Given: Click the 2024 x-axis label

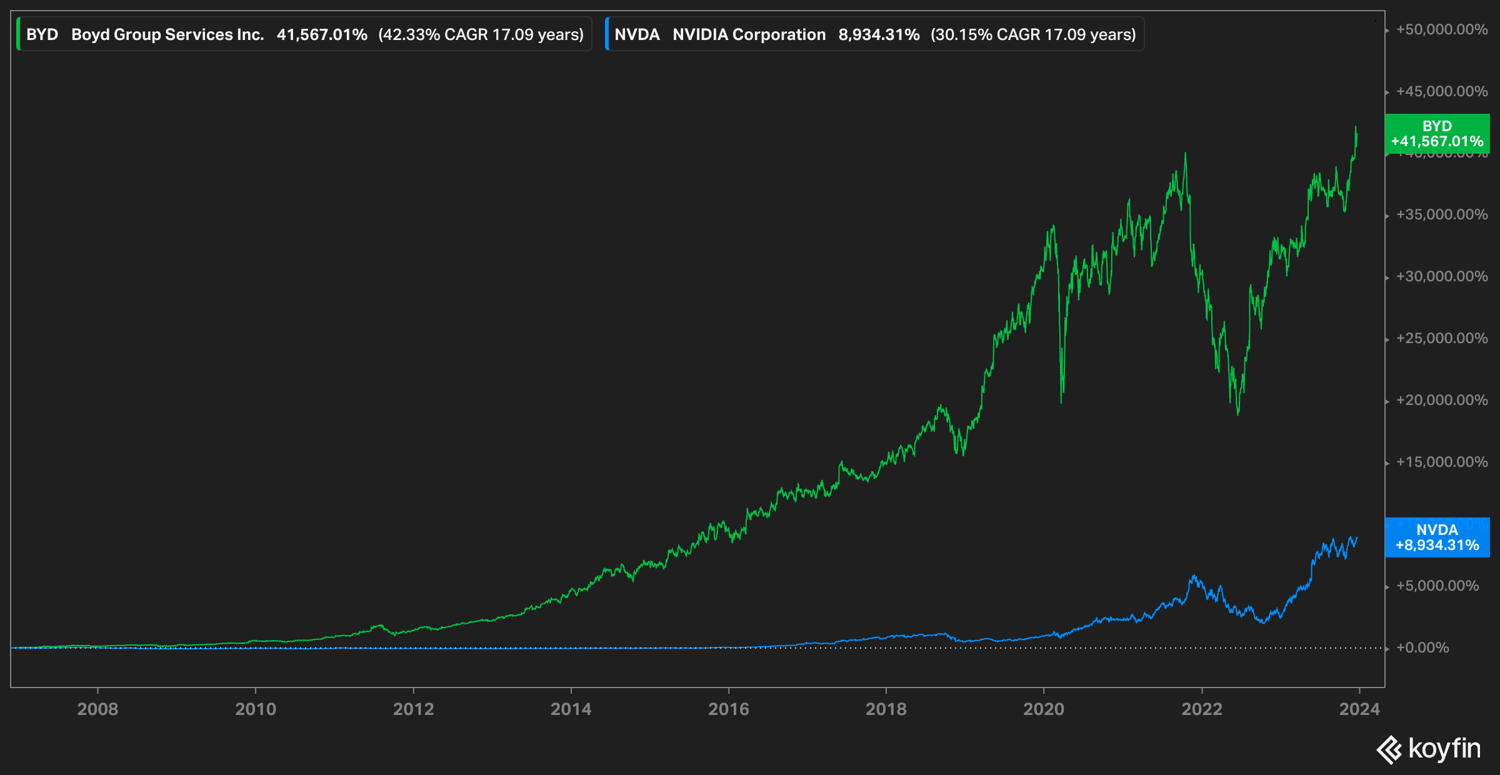Looking at the screenshot, I should [1359, 709].
